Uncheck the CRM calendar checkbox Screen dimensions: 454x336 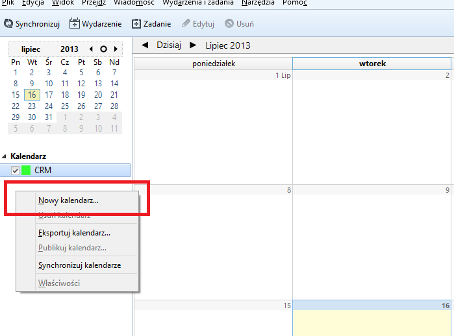(16, 171)
